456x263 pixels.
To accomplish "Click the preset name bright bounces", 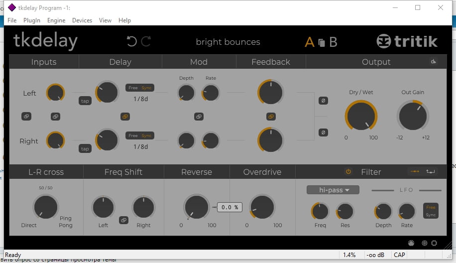I will coord(228,42).
